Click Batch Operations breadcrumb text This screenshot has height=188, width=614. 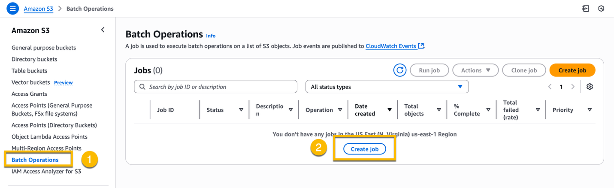point(90,9)
